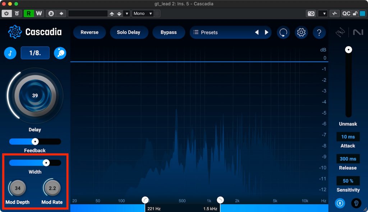Click the 300 ms Release value field
The height and width of the screenshot is (212, 368).
click(x=348, y=159)
